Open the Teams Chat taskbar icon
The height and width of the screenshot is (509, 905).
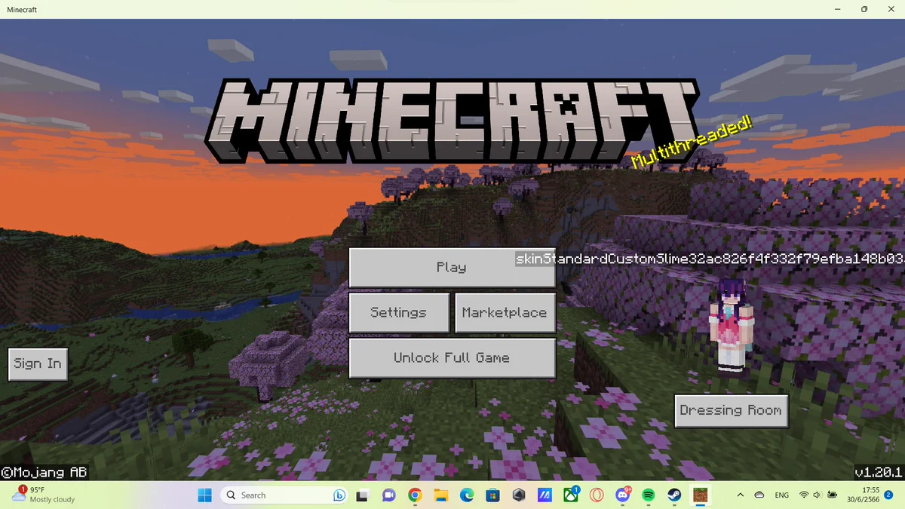pyautogui.click(x=388, y=495)
